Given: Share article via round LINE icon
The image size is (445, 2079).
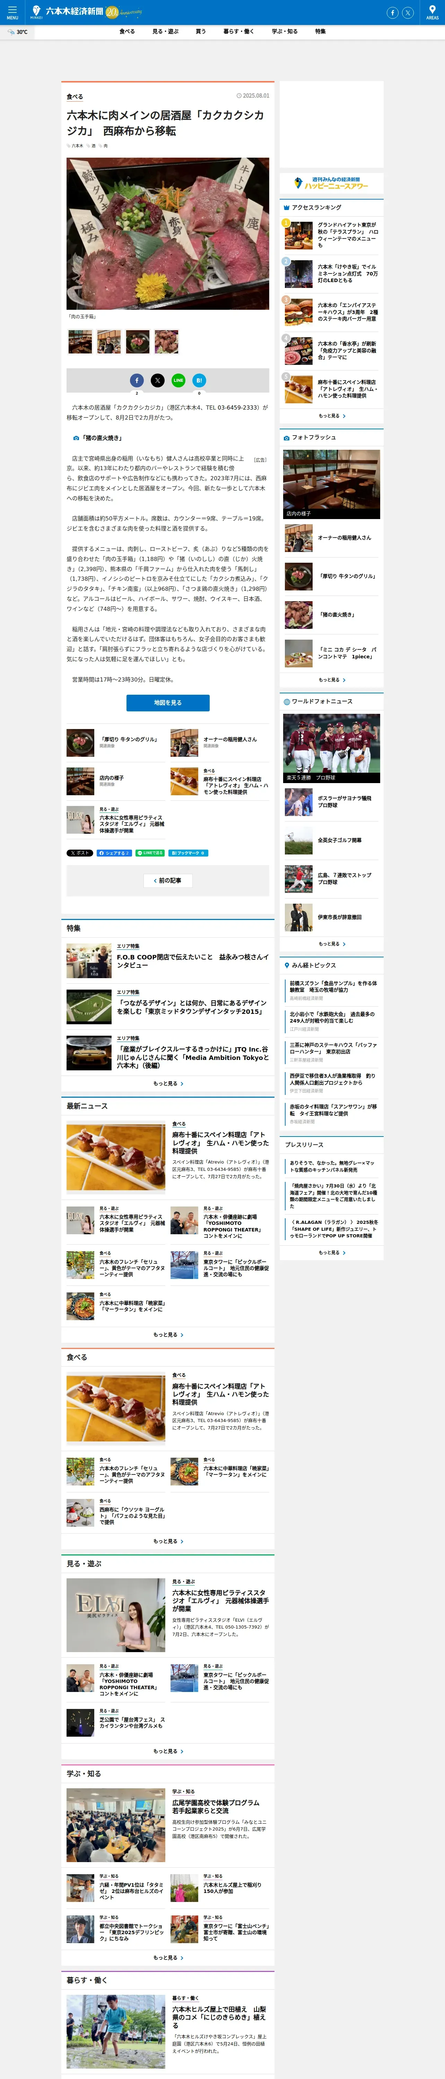Looking at the screenshot, I should 178,380.
